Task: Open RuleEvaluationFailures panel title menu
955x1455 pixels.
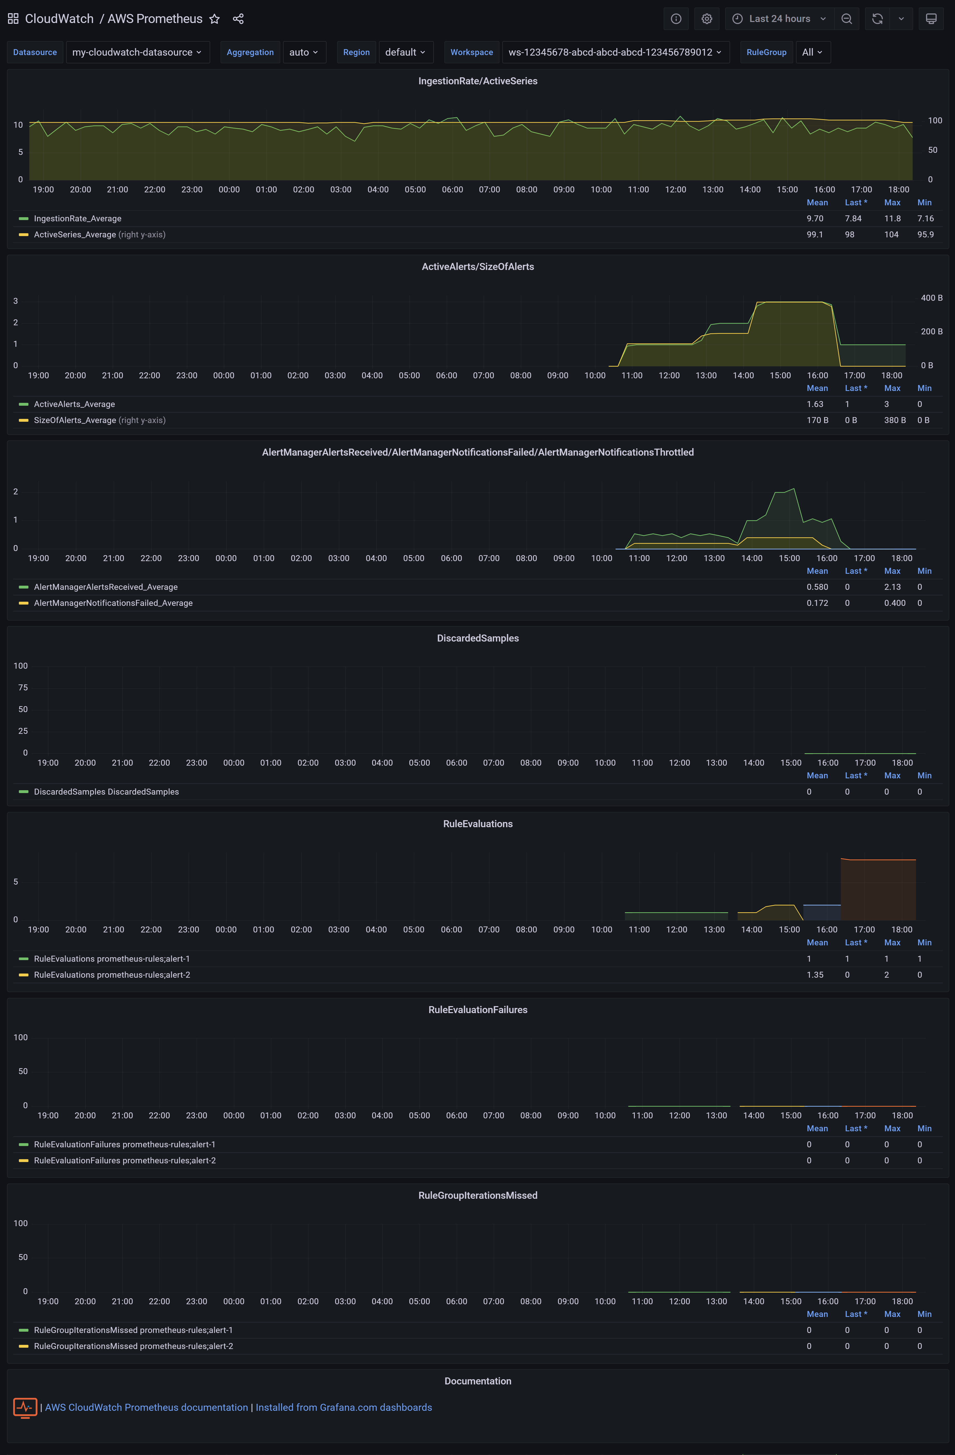Action: pos(477,1010)
